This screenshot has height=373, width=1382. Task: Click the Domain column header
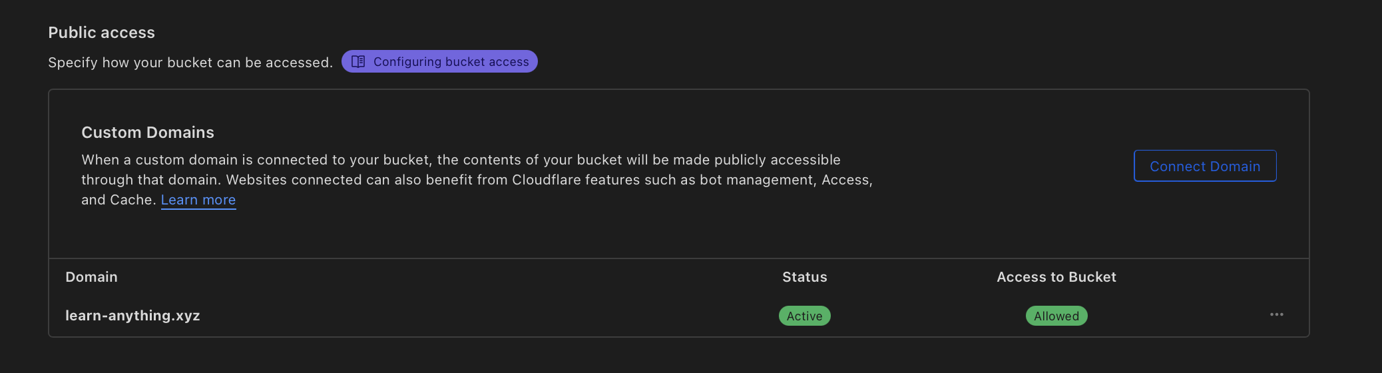click(91, 277)
